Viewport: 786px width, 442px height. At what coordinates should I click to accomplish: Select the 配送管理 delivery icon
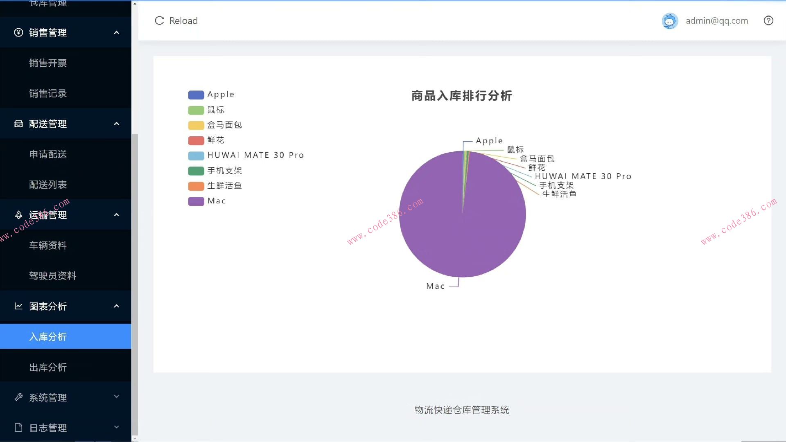click(x=18, y=124)
